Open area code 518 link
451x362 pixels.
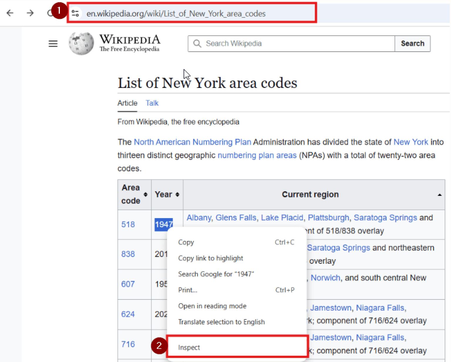[x=128, y=224]
